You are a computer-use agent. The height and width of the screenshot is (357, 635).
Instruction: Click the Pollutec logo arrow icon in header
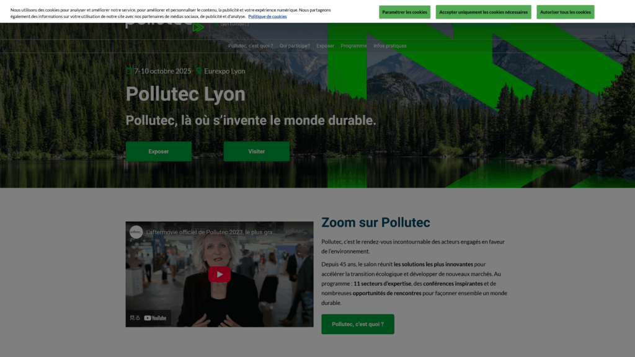(x=198, y=27)
